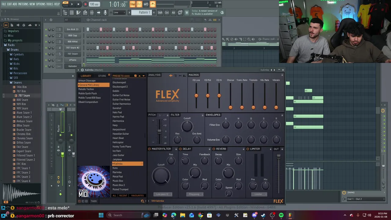Select the waveform analysis display icon
This screenshot has width=391, height=220.
170,75
